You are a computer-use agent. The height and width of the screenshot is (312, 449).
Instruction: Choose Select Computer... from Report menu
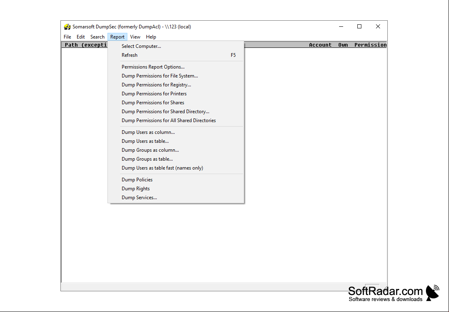pos(176,46)
